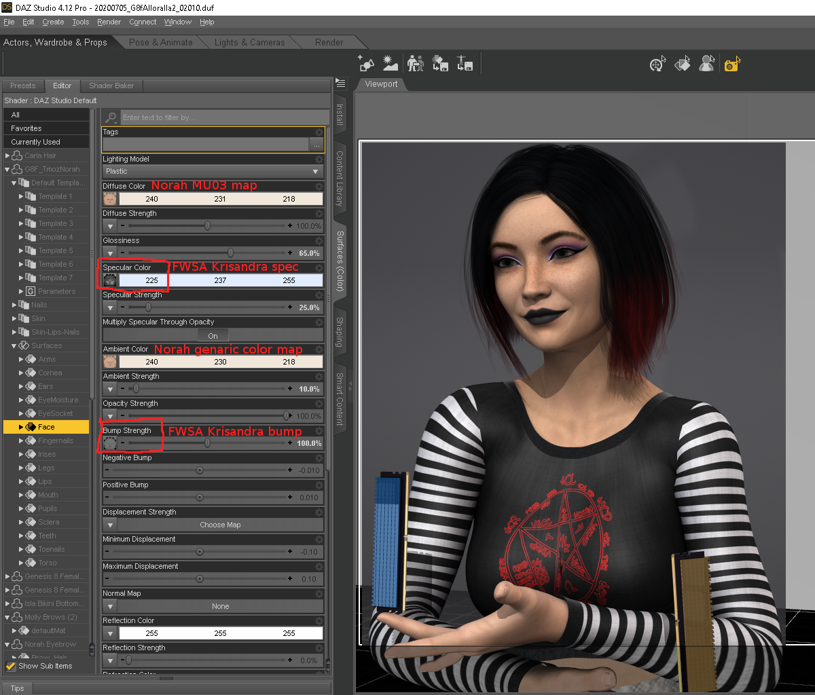Image resolution: width=815 pixels, height=695 pixels.
Task: Switch to the Presets tab
Action: pyautogui.click(x=23, y=86)
